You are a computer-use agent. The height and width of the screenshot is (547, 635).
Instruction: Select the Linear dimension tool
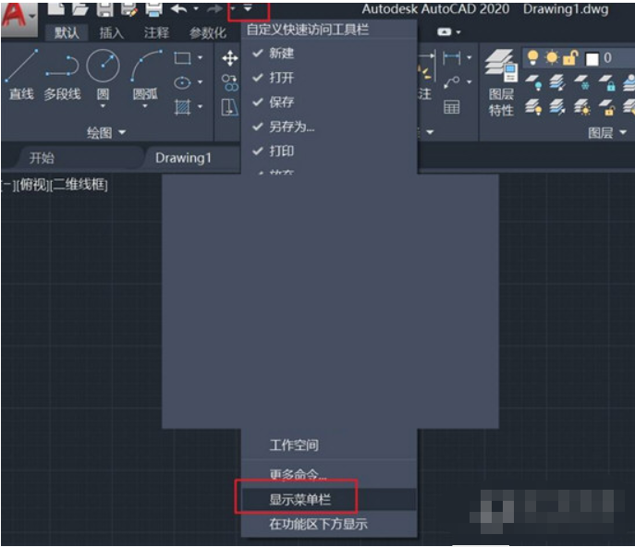point(452,58)
